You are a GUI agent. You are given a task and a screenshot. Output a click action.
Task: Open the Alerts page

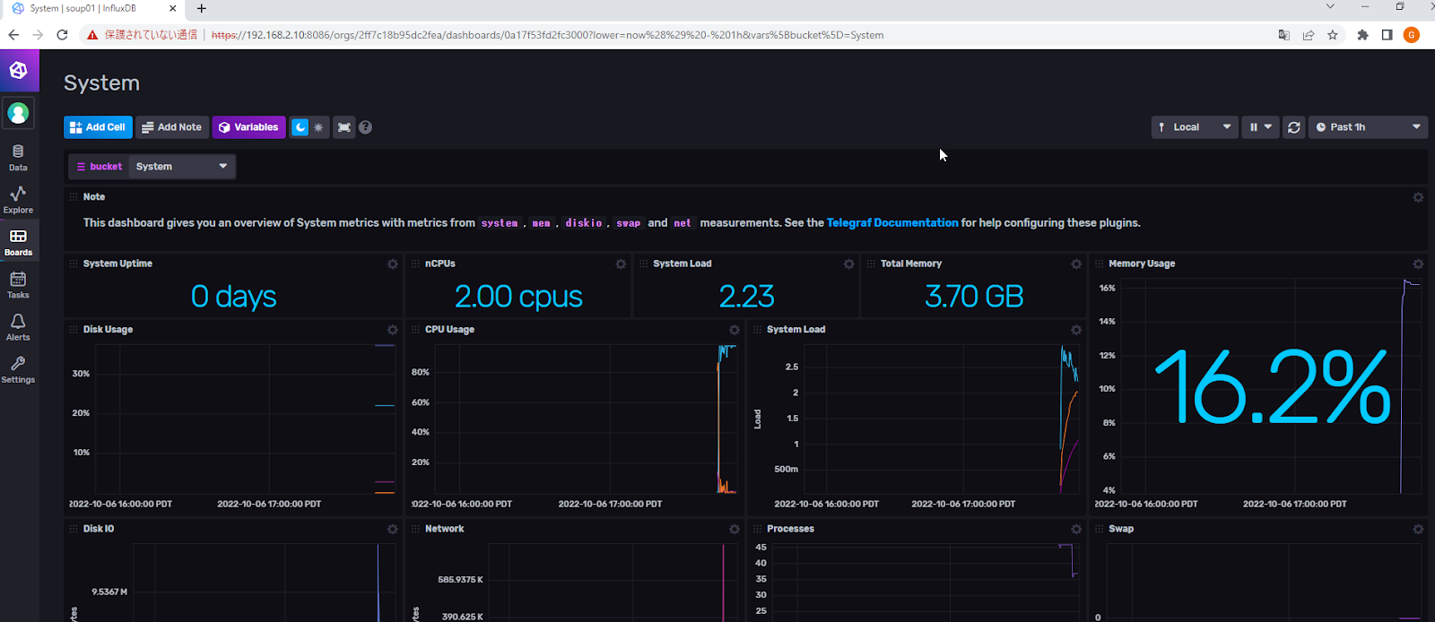coord(19,327)
